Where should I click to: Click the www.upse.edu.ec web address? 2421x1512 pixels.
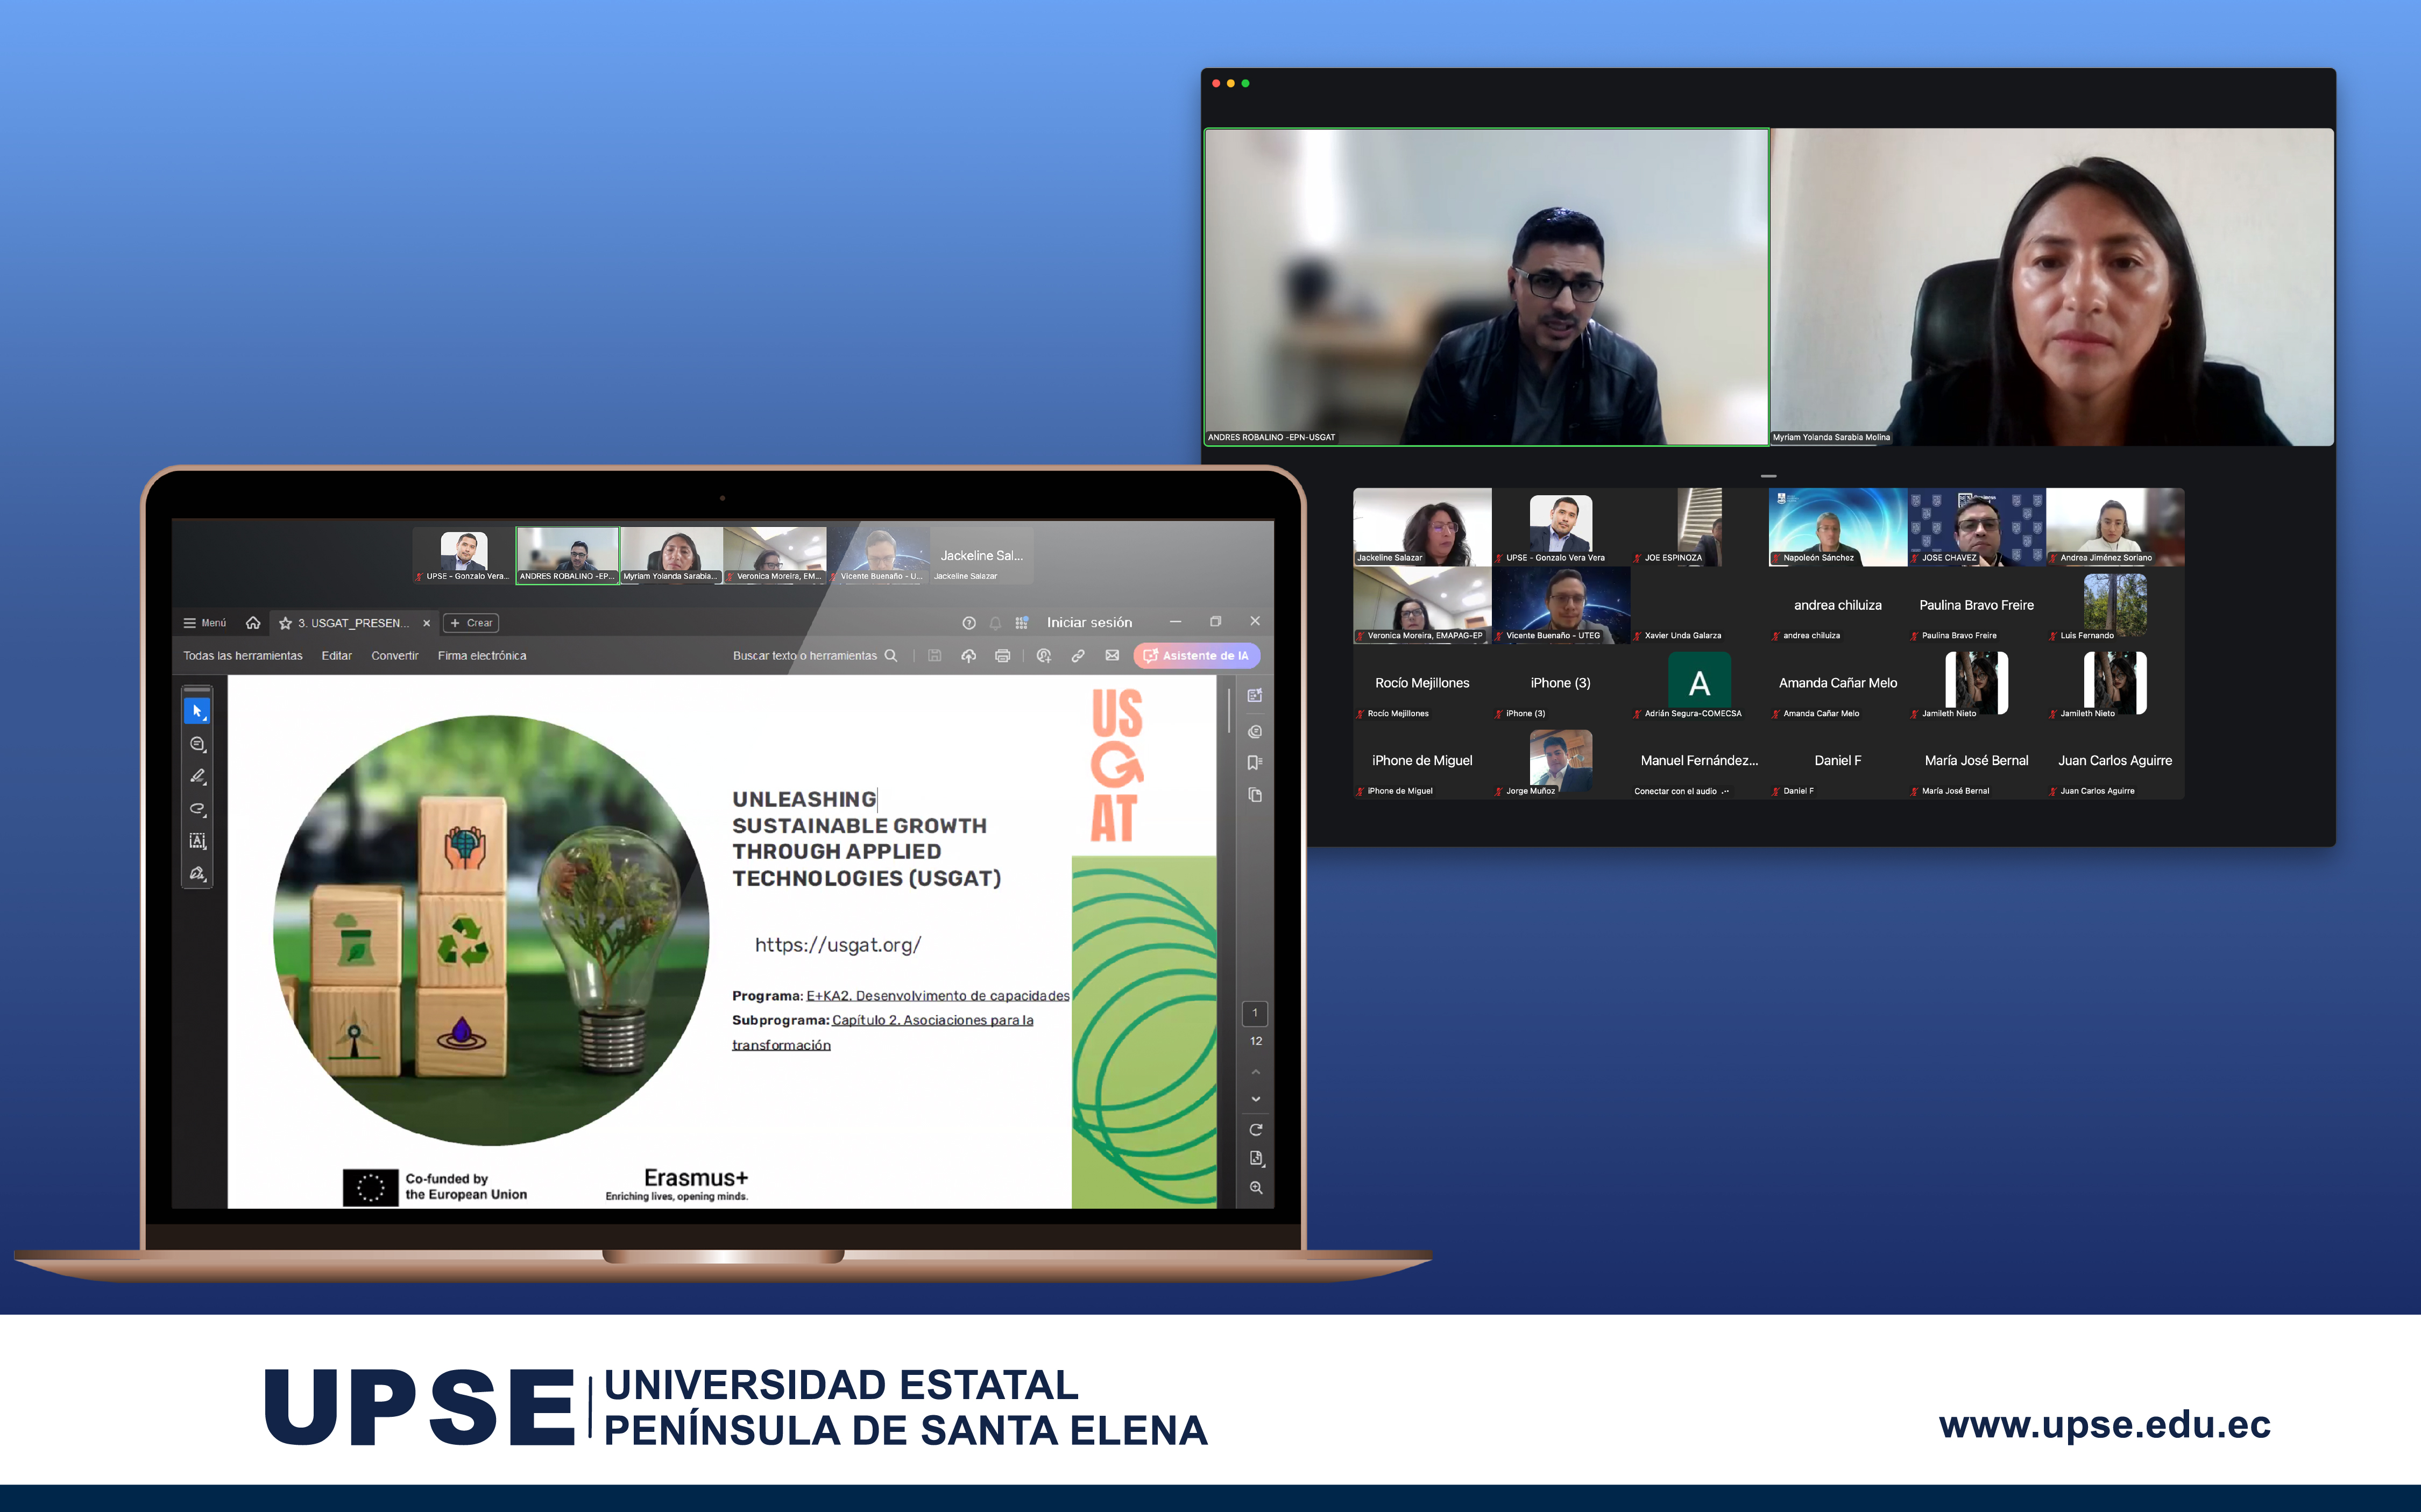[2105, 1424]
